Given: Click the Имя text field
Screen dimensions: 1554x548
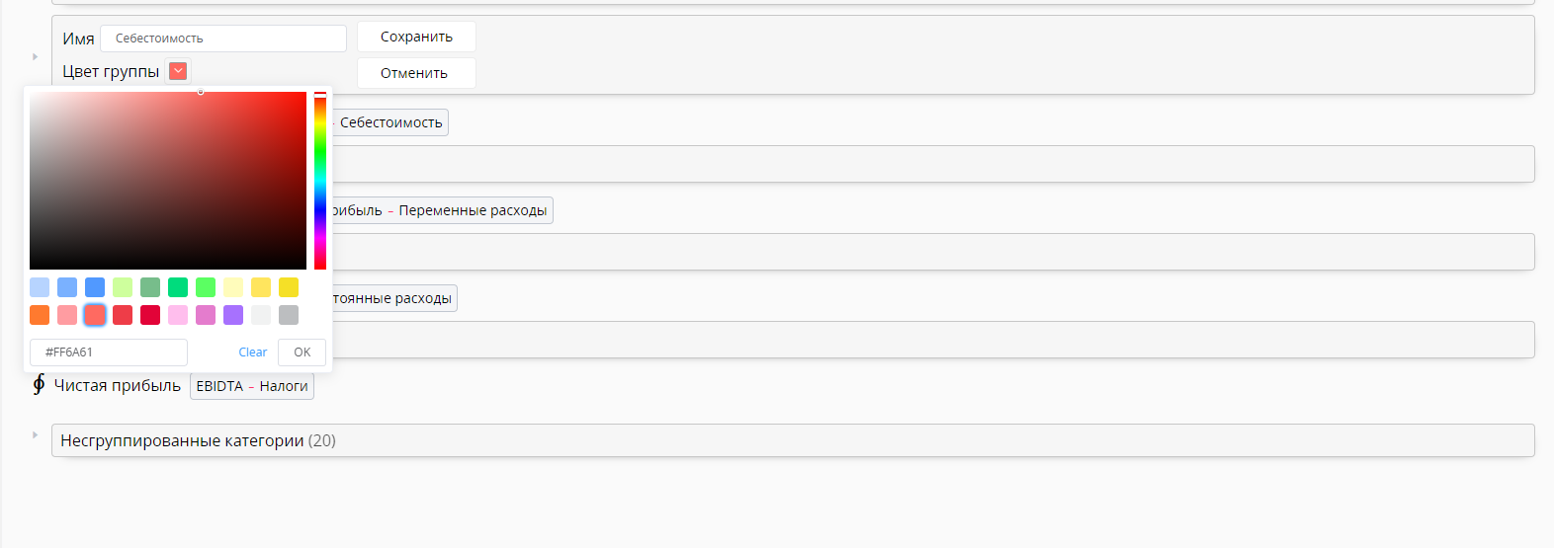Looking at the screenshot, I should [x=223, y=39].
